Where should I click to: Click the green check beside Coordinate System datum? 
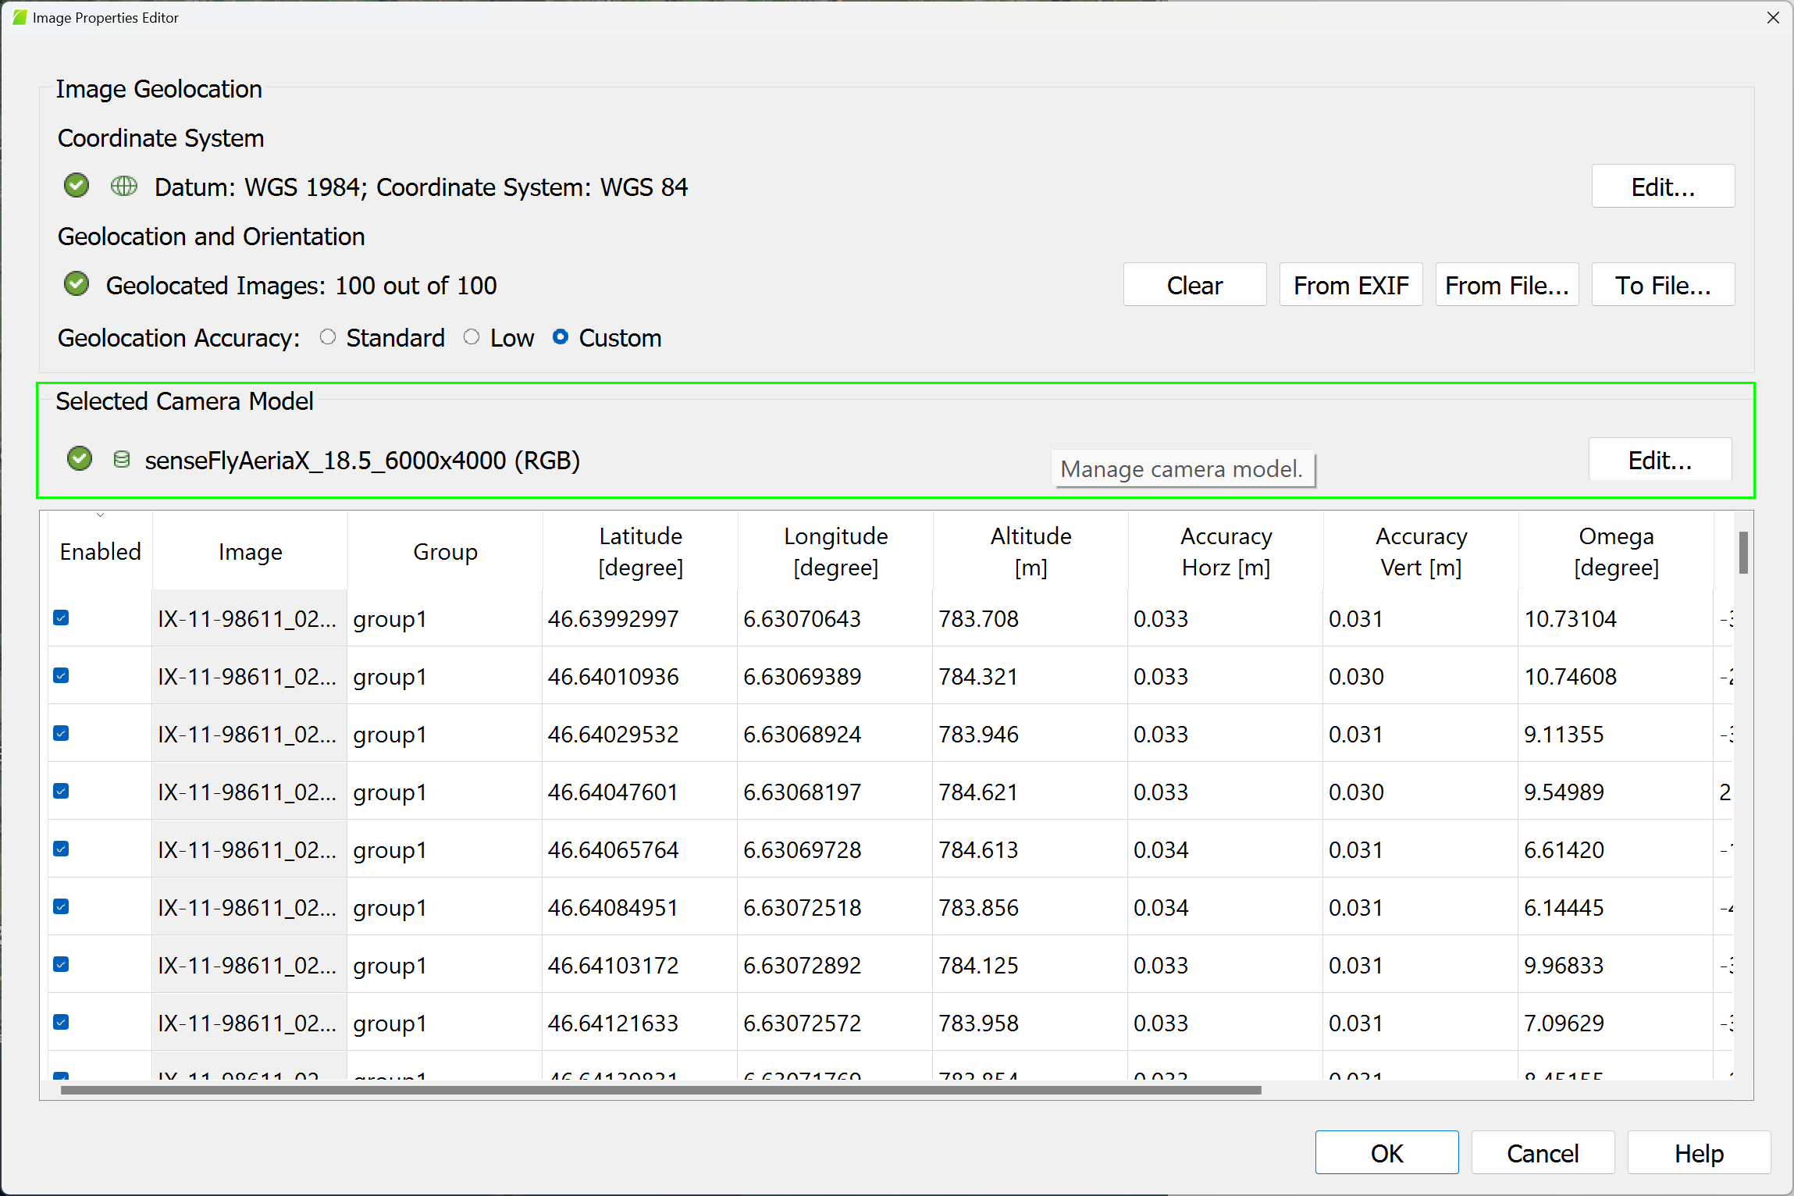[x=76, y=186]
